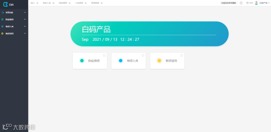Switch to the 物资领用 tab
This screenshot has height=132, width=271.
coord(63,3)
